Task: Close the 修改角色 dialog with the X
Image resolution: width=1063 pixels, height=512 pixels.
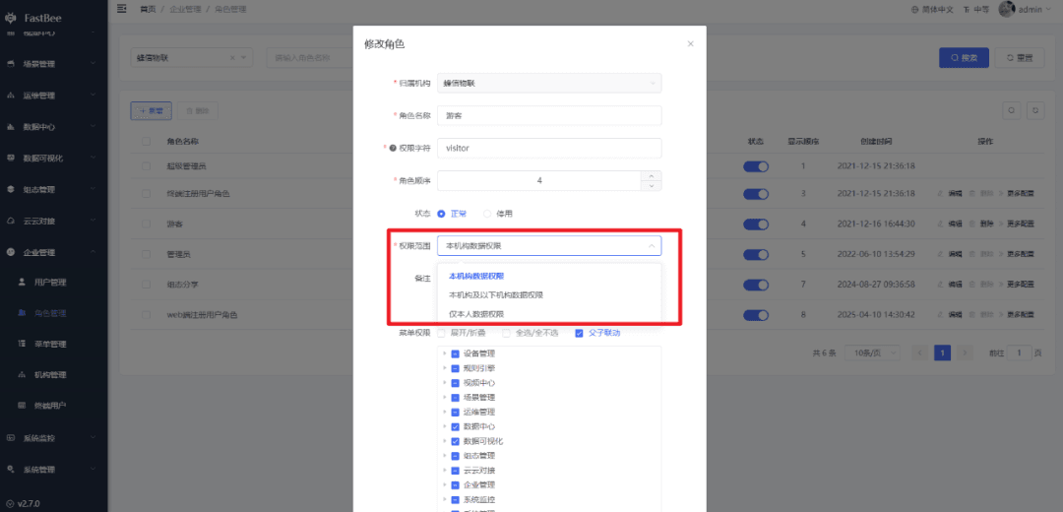Action: (x=690, y=44)
